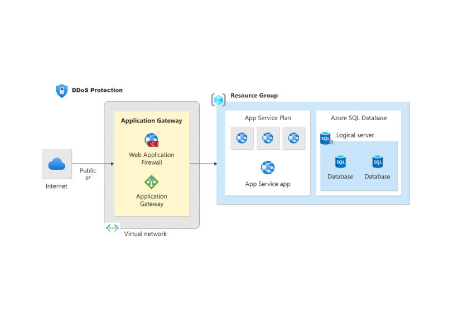Select the App Service Plan title text
This screenshot has height=326, width=458.
268,118
